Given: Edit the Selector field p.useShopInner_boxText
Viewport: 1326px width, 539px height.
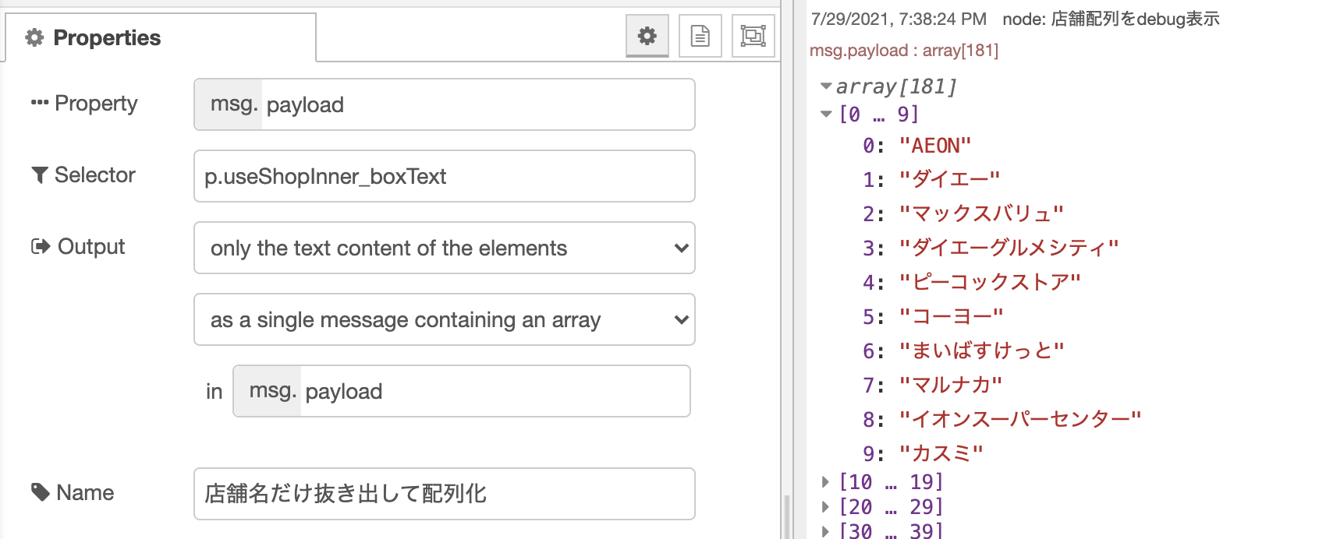Looking at the screenshot, I should tap(445, 176).
